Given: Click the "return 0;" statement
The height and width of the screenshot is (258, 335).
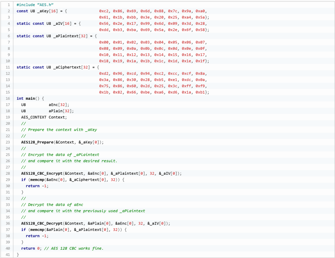Looking at the screenshot, I should tap(32, 248).
